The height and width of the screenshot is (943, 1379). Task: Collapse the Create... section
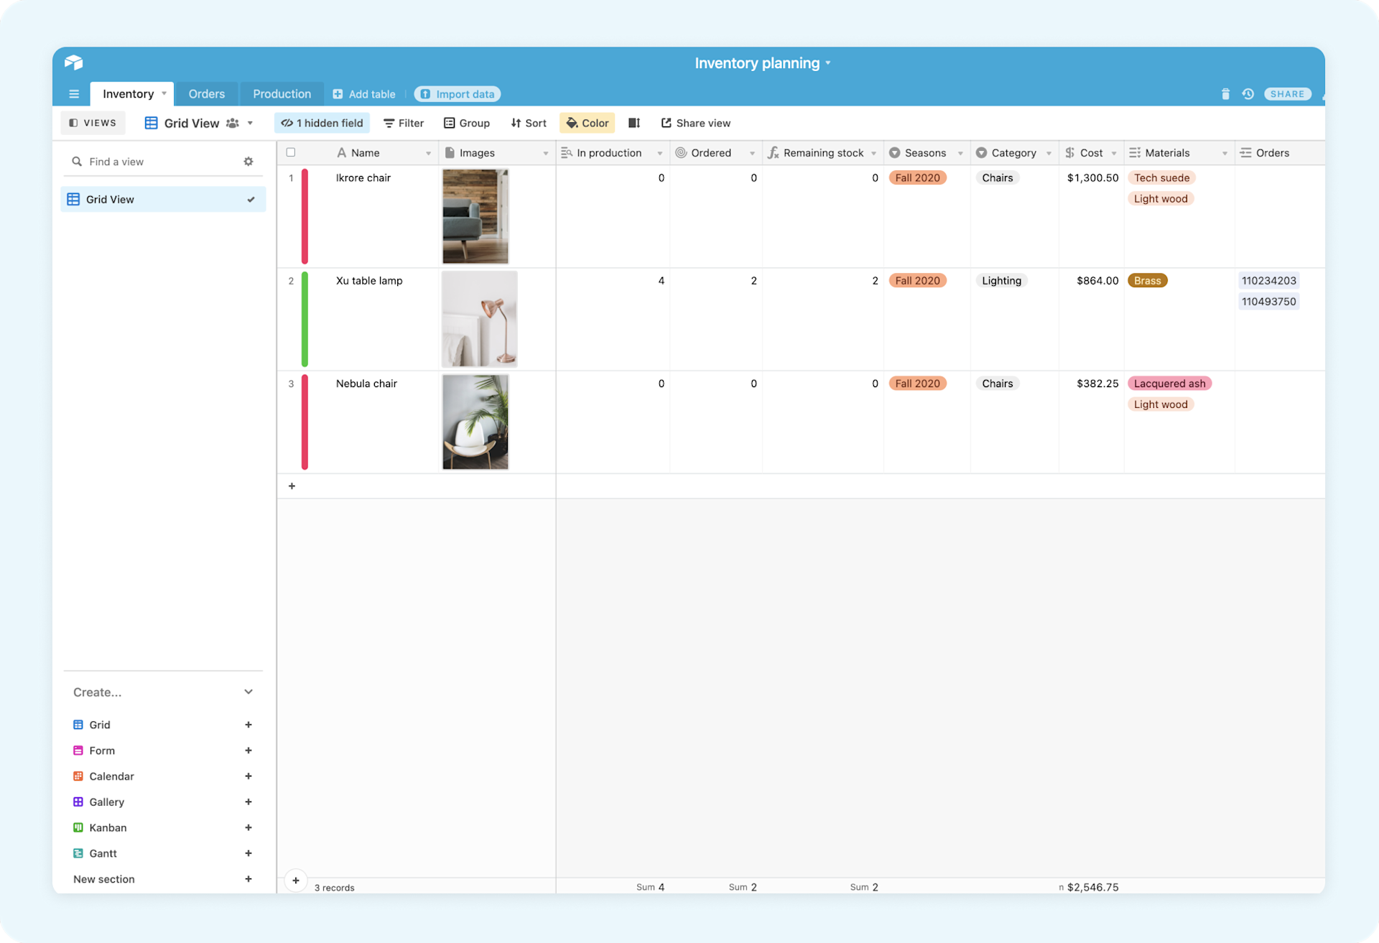click(x=249, y=692)
